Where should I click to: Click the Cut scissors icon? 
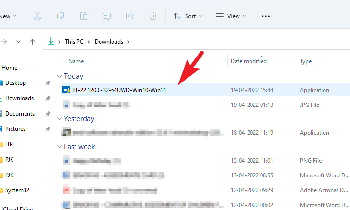37,16
